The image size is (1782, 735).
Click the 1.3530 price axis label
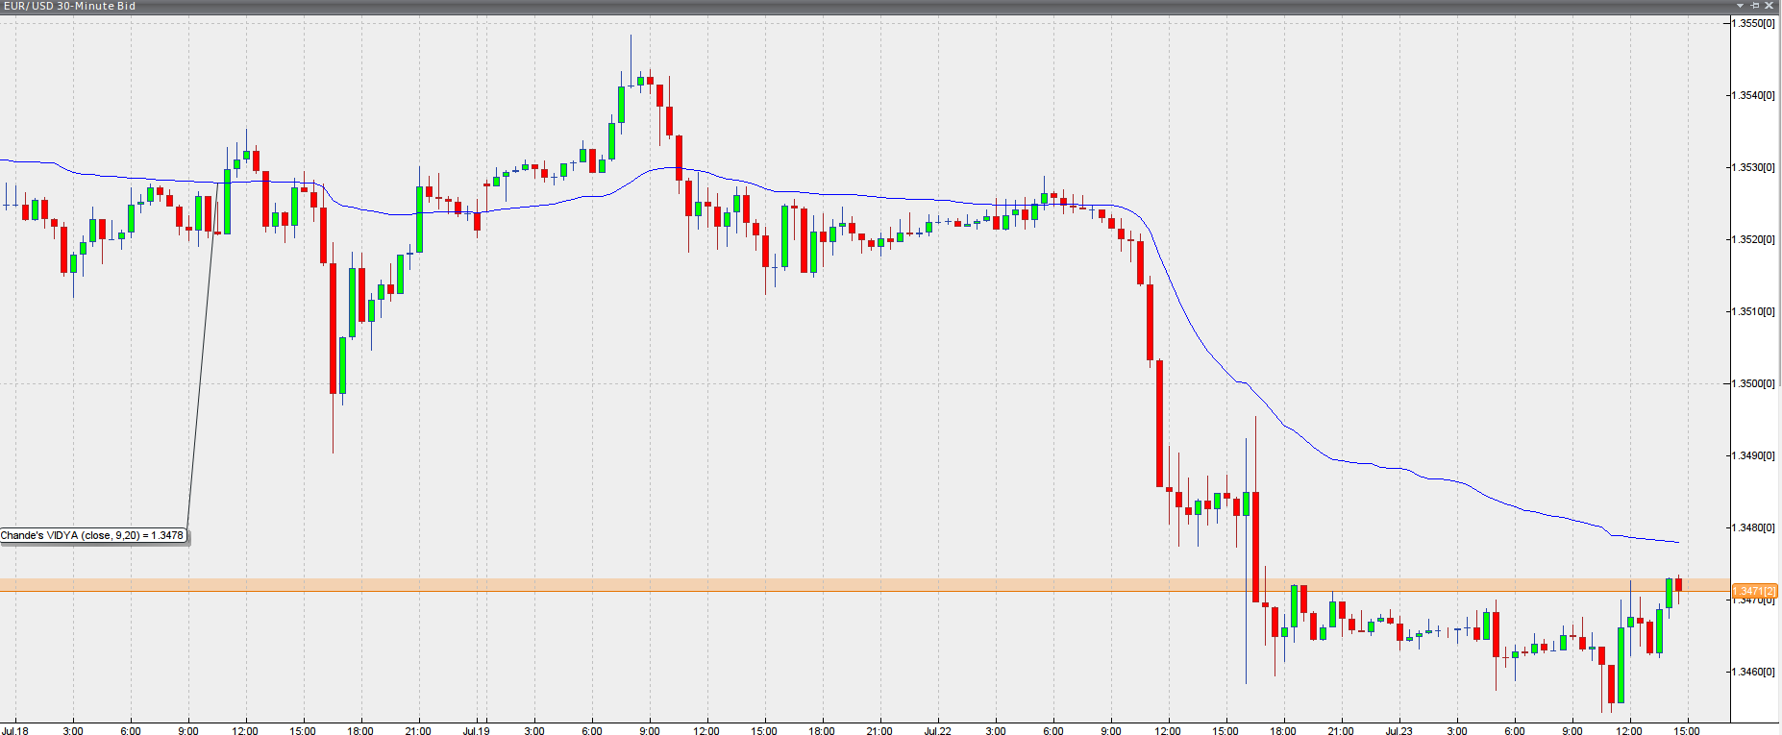tap(1754, 167)
